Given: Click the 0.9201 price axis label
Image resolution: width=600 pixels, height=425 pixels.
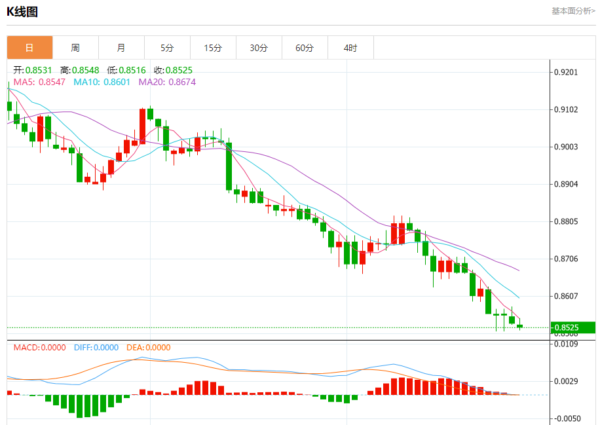Looking at the screenshot, I should coord(566,72).
